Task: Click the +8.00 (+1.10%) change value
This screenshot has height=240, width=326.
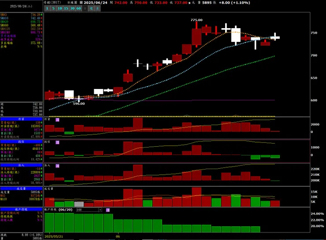Action: [234, 3]
